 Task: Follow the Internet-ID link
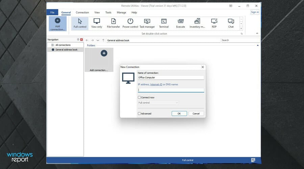pyautogui.click(x=156, y=84)
